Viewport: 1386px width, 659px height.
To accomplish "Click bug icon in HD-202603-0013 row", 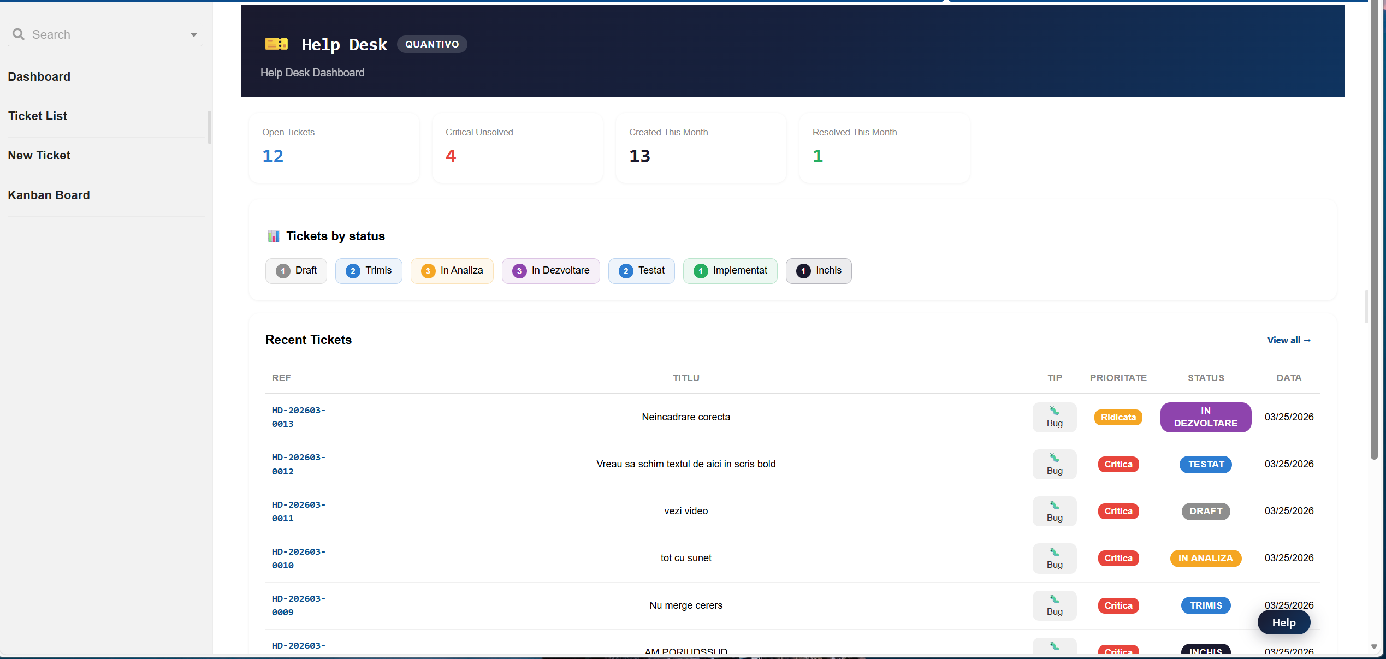I will click(x=1055, y=411).
